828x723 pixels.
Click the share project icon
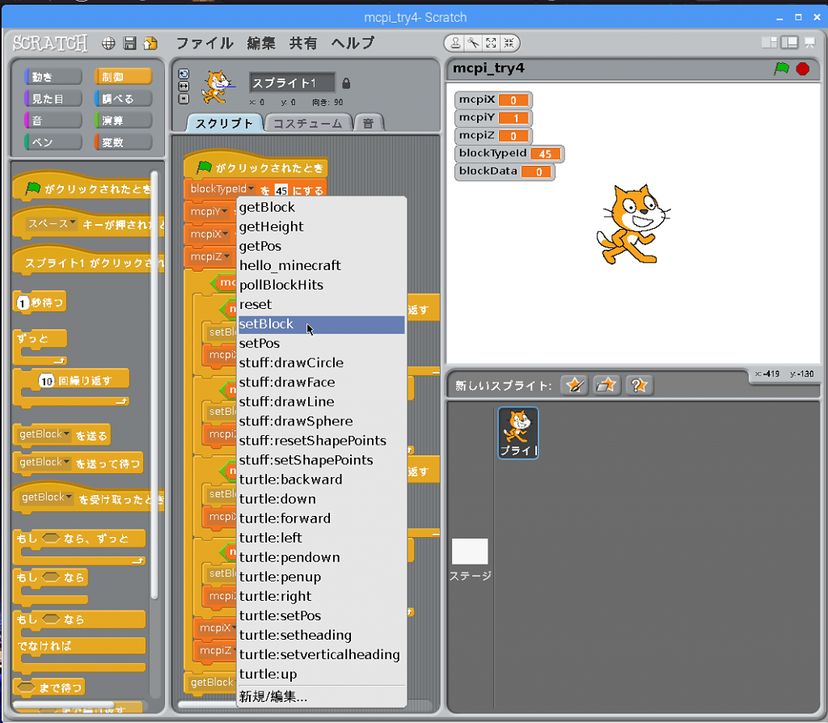[x=150, y=44]
